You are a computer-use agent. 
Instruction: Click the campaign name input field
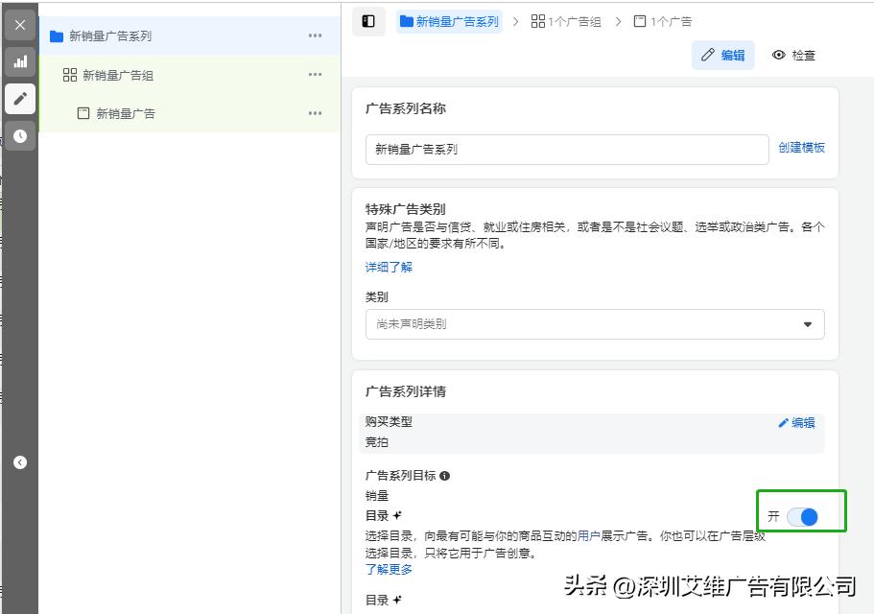[566, 149]
